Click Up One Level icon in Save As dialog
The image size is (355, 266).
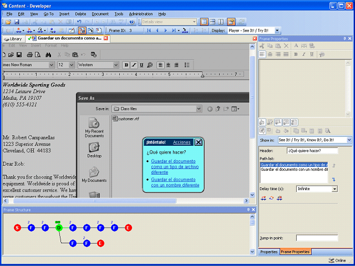click(x=218, y=109)
